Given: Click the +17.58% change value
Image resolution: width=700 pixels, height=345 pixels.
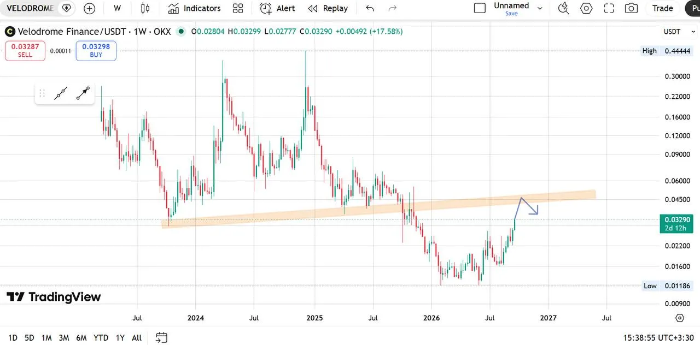Looking at the screenshot, I should [386, 32].
